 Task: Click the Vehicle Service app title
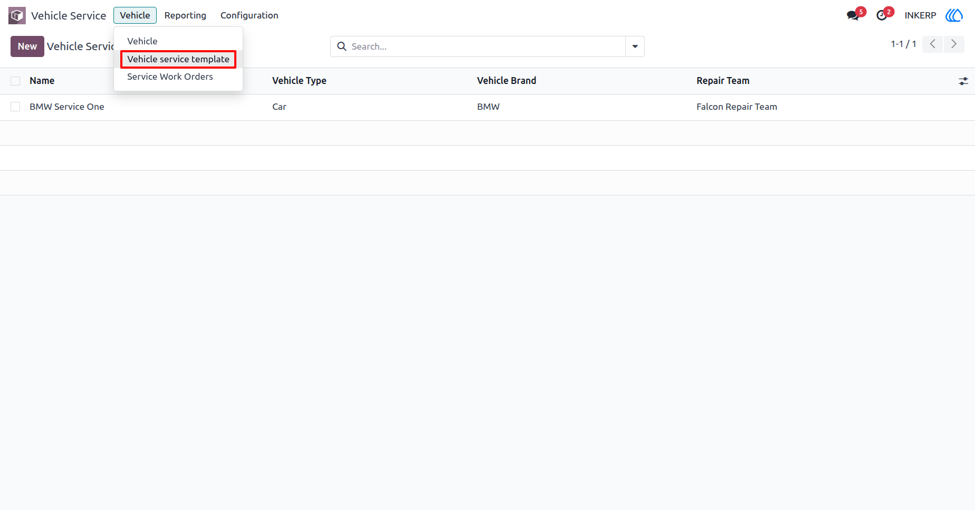click(69, 15)
